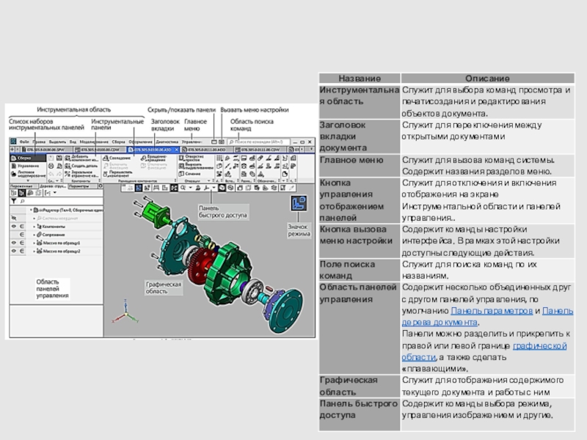
Task: Click the Print icon
Action: coord(51,166)
